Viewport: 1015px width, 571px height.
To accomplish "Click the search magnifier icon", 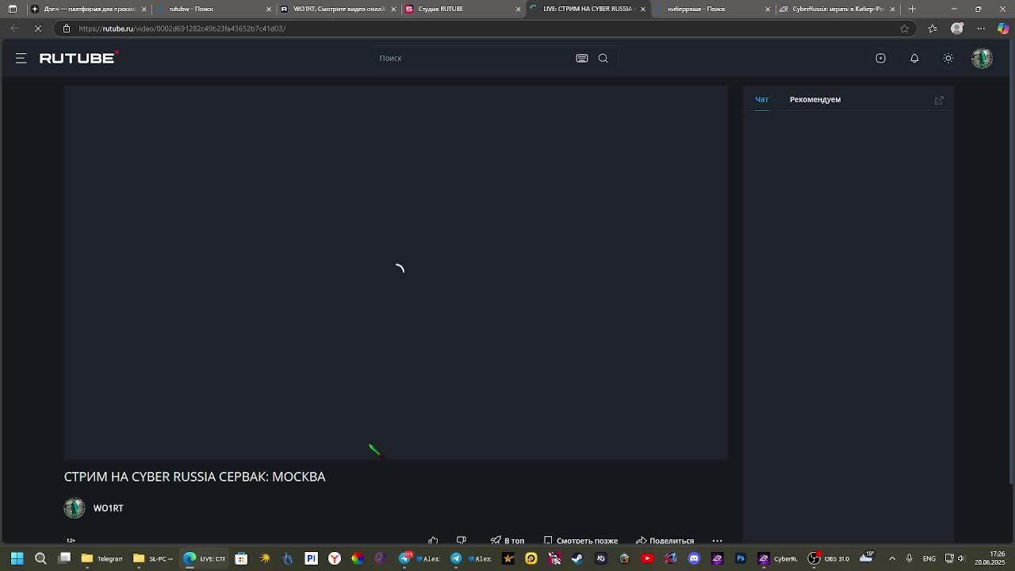I will [603, 58].
